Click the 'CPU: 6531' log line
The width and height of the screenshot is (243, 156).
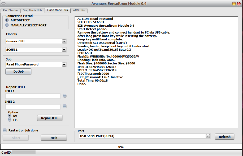(x=85, y=53)
